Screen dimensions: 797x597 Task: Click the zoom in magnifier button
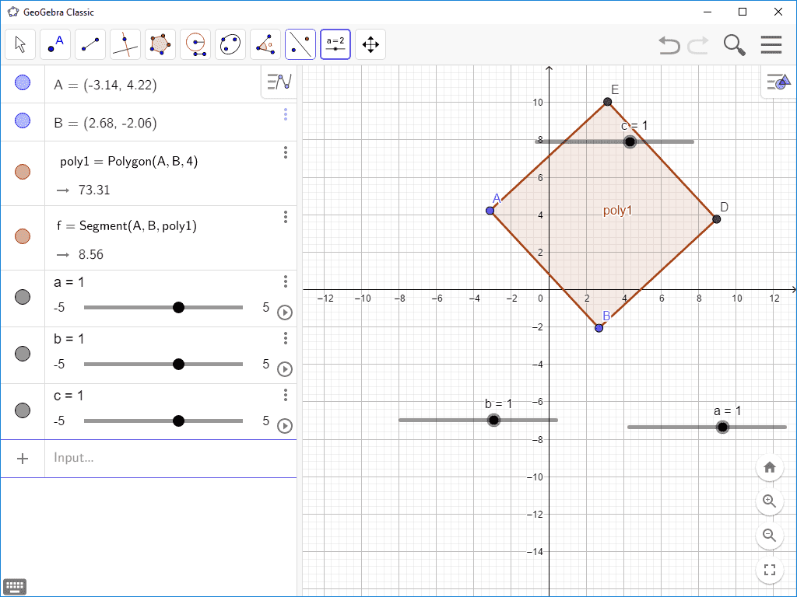tap(770, 501)
